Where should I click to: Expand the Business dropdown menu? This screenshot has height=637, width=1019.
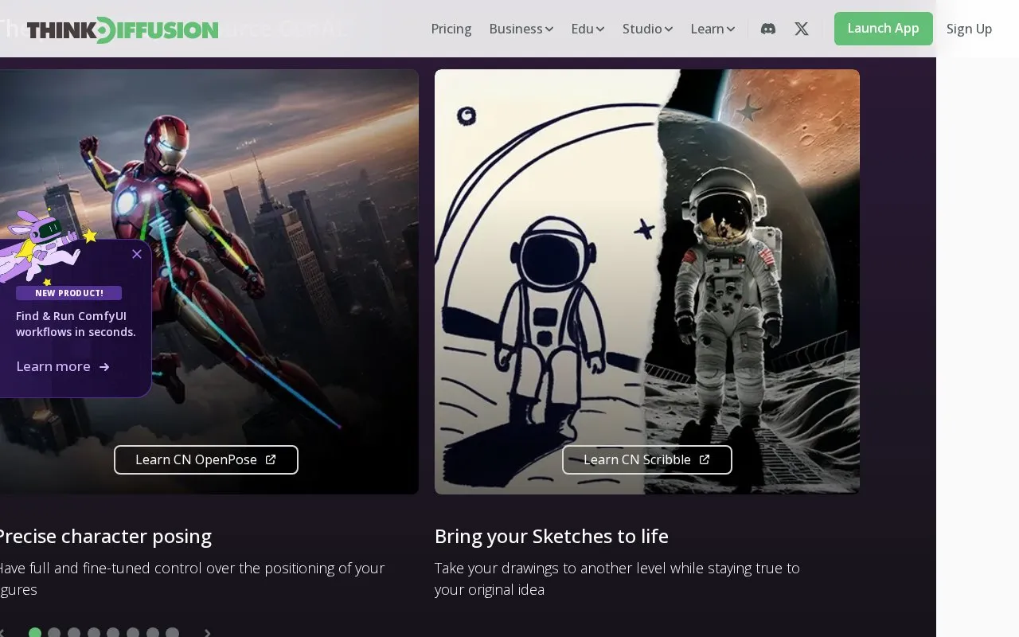(x=521, y=29)
